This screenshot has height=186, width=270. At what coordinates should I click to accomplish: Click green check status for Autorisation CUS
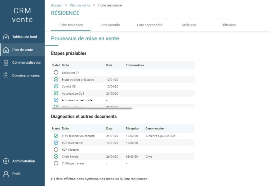56,93
